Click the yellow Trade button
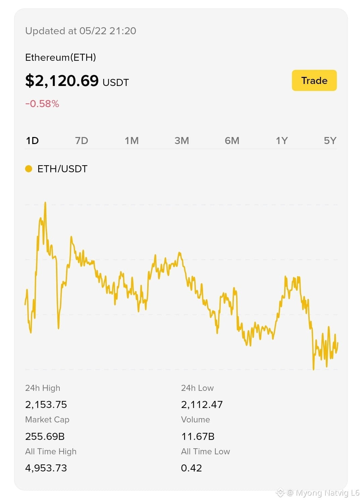Viewport: 362px width, 501px height. point(314,80)
